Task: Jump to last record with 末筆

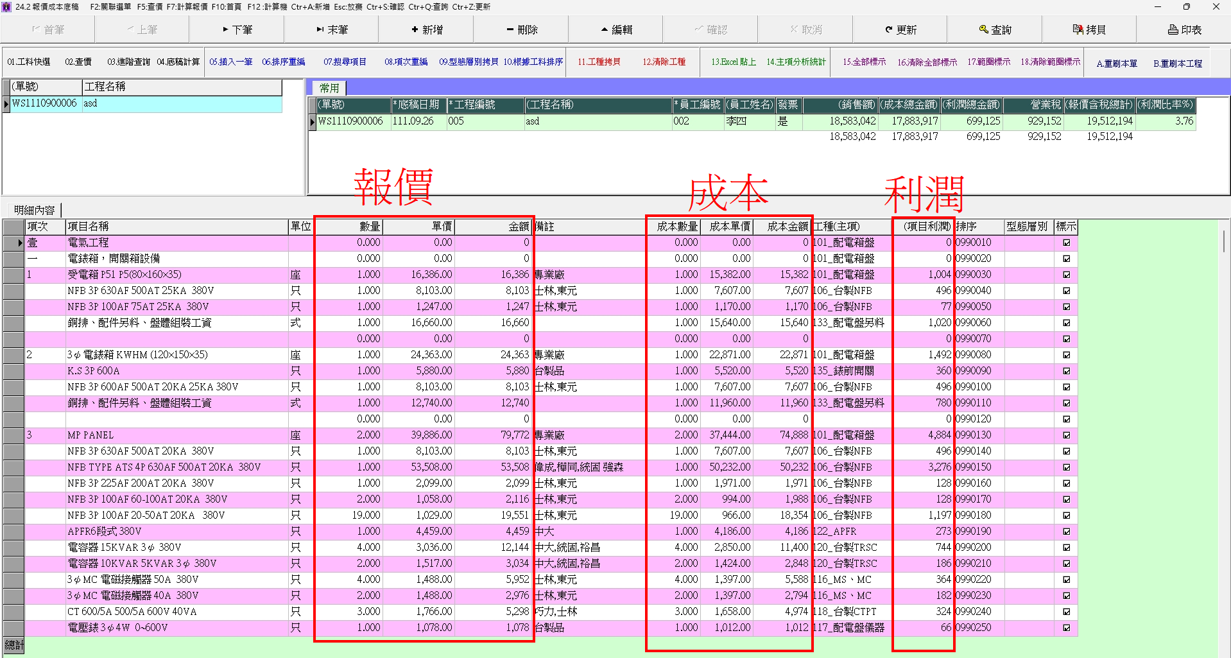Action: (x=332, y=30)
